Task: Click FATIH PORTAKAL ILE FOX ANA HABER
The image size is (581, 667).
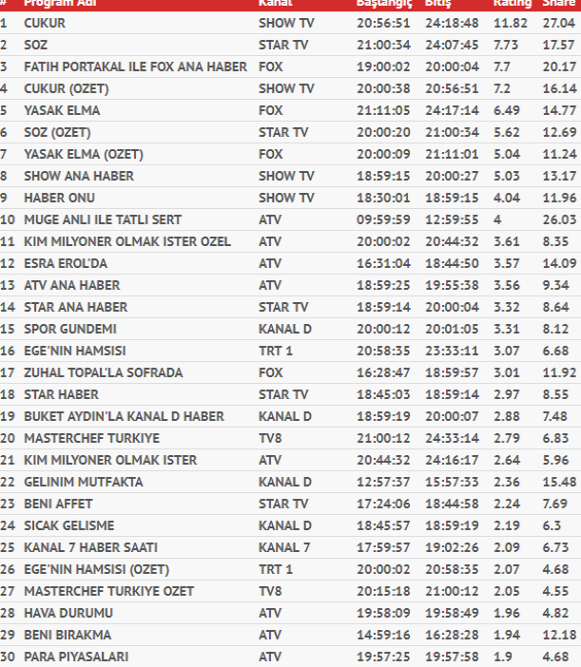Action: (135, 67)
